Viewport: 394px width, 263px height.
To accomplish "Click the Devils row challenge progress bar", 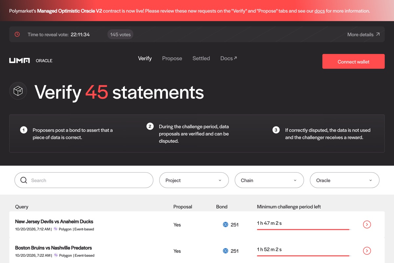I will [x=304, y=229].
